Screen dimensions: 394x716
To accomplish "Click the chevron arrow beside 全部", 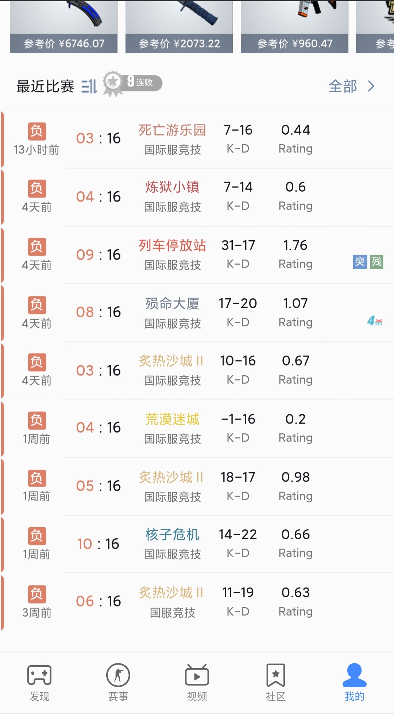I will click(x=371, y=87).
